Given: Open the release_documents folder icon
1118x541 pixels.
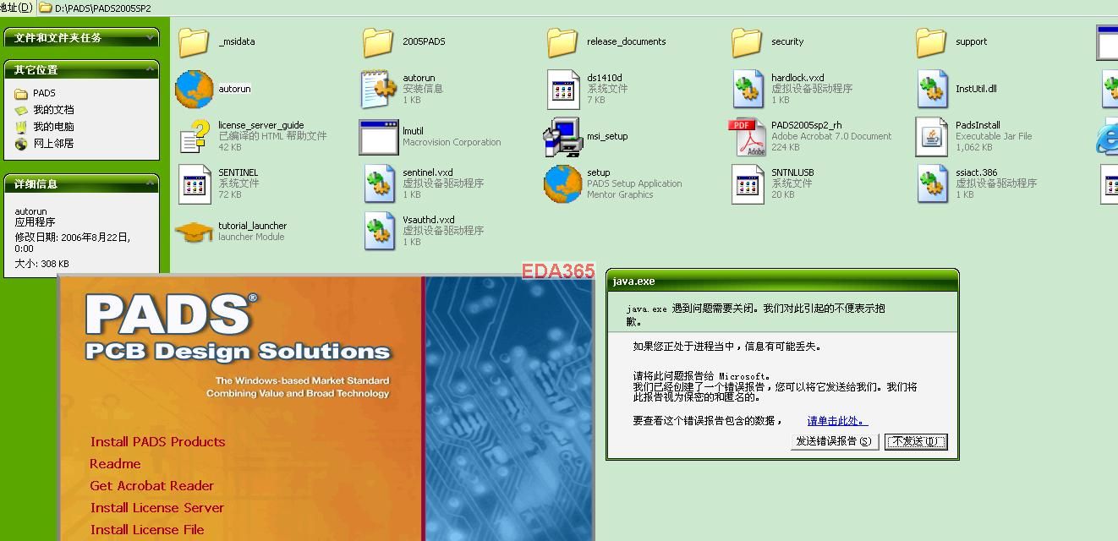Looking at the screenshot, I should [562, 41].
